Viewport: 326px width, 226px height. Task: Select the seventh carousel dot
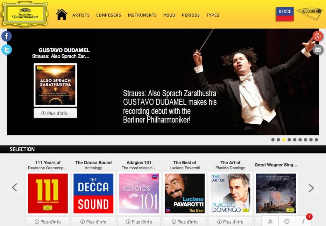[x=305, y=140]
